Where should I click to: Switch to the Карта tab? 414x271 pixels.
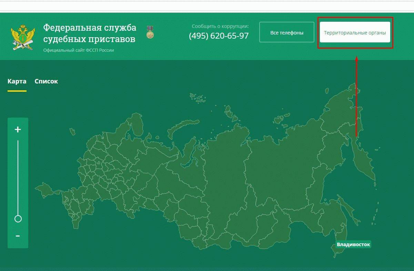(17, 81)
